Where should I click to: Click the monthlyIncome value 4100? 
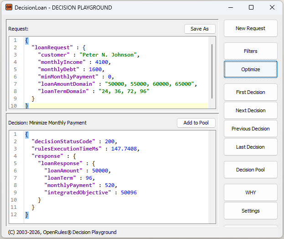pos(102,62)
